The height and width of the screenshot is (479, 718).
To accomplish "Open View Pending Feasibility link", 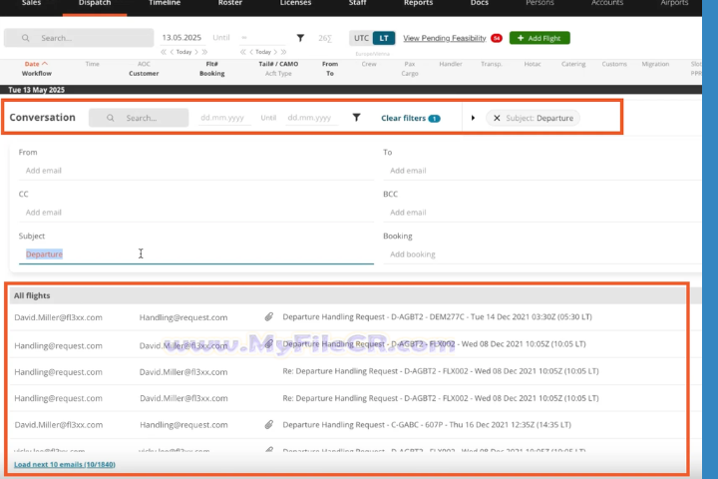I will pyautogui.click(x=444, y=38).
